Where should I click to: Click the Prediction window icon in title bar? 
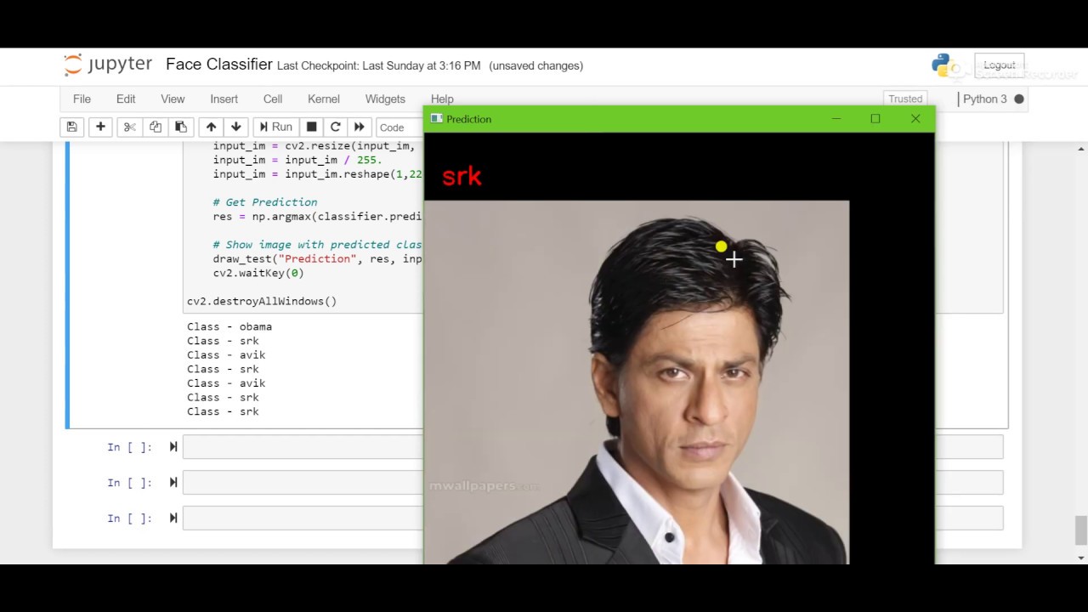coord(436,119)
